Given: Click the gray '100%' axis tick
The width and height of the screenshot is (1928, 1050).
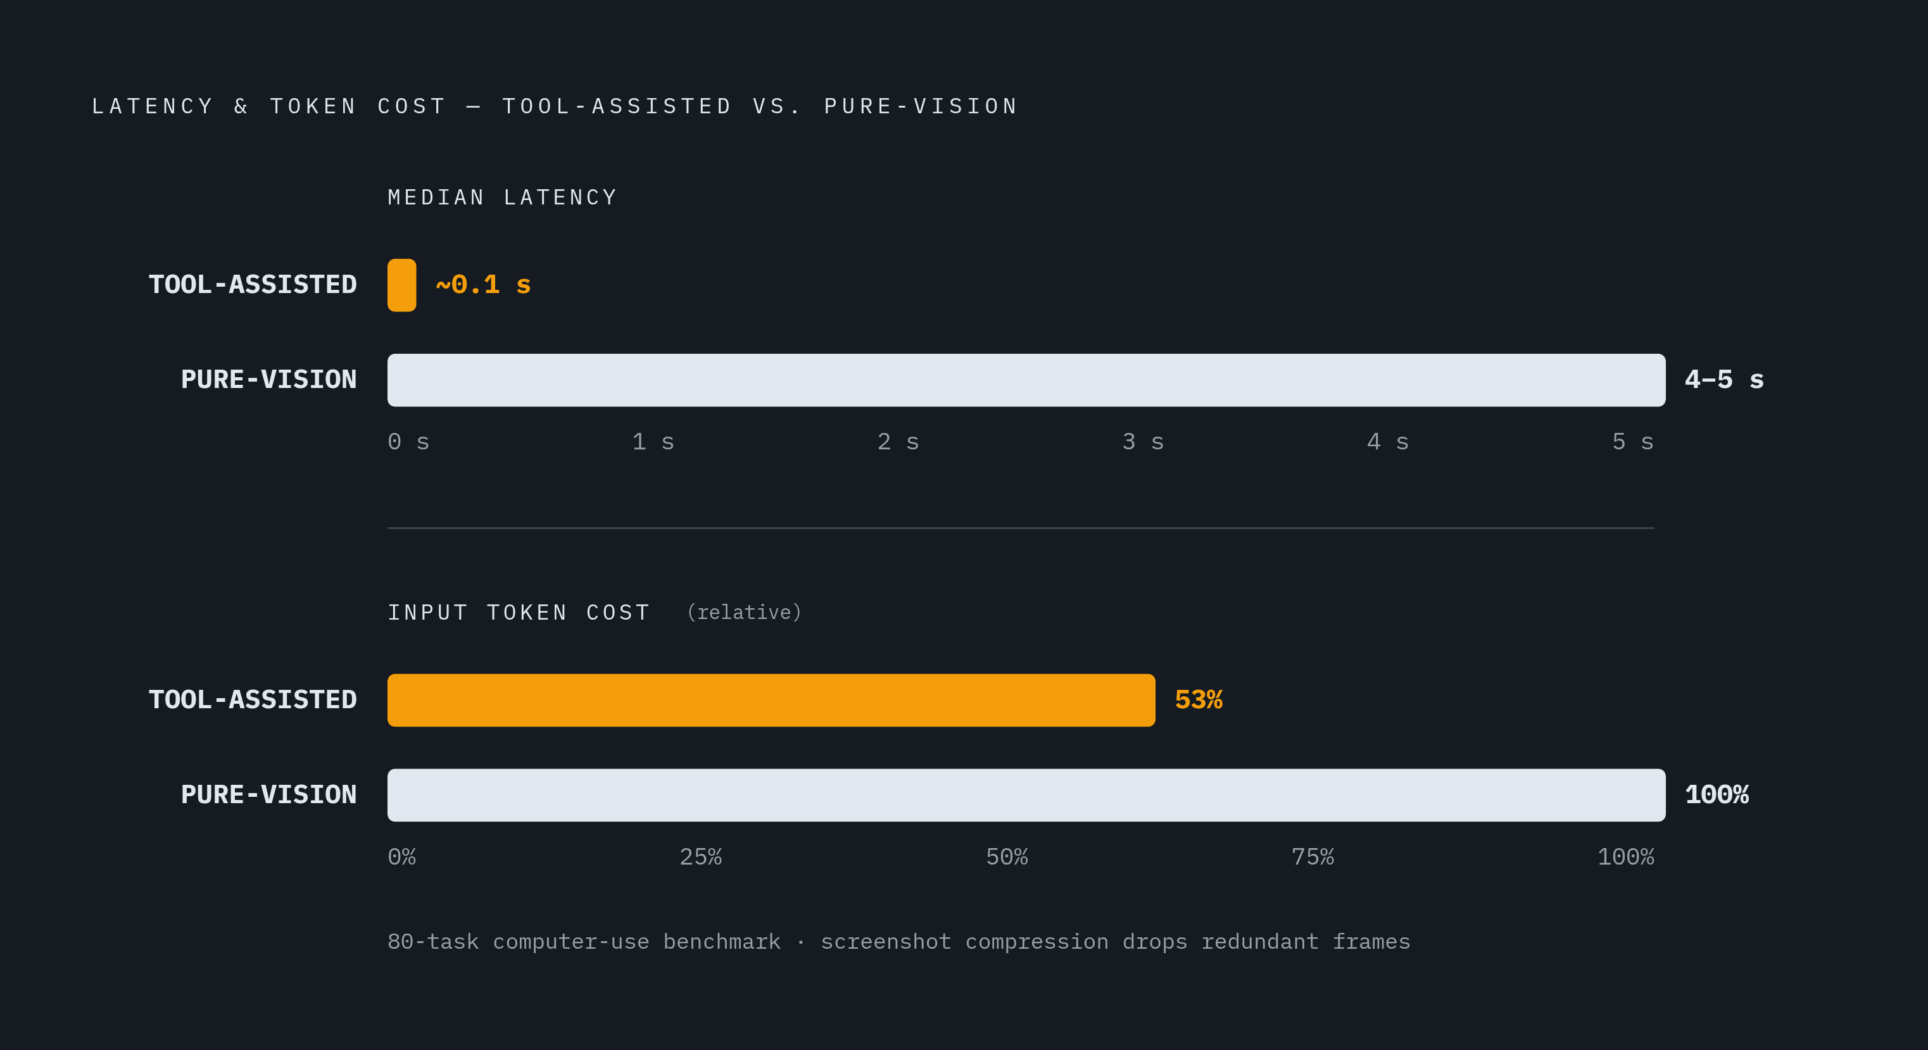Looking at the screenshot, I should click(1625, 857).
